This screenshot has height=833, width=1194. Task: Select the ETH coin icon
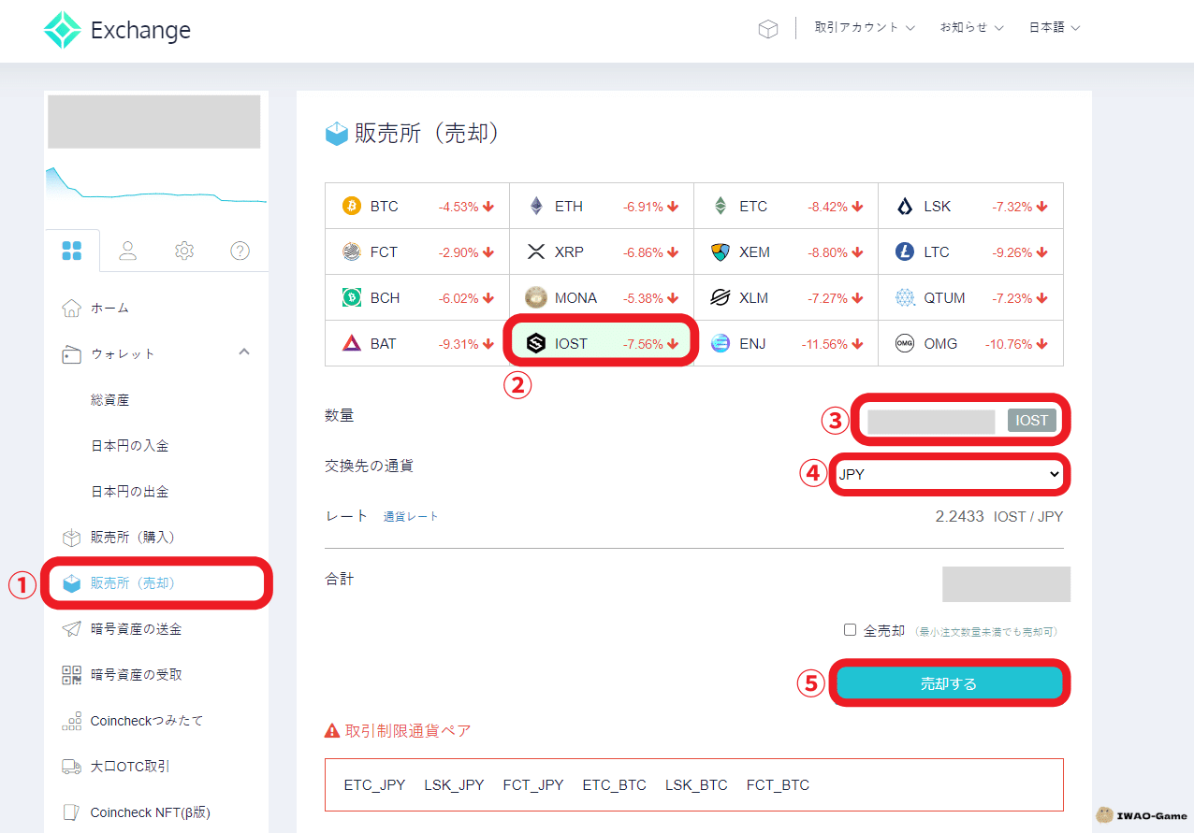tap(536, 206)
